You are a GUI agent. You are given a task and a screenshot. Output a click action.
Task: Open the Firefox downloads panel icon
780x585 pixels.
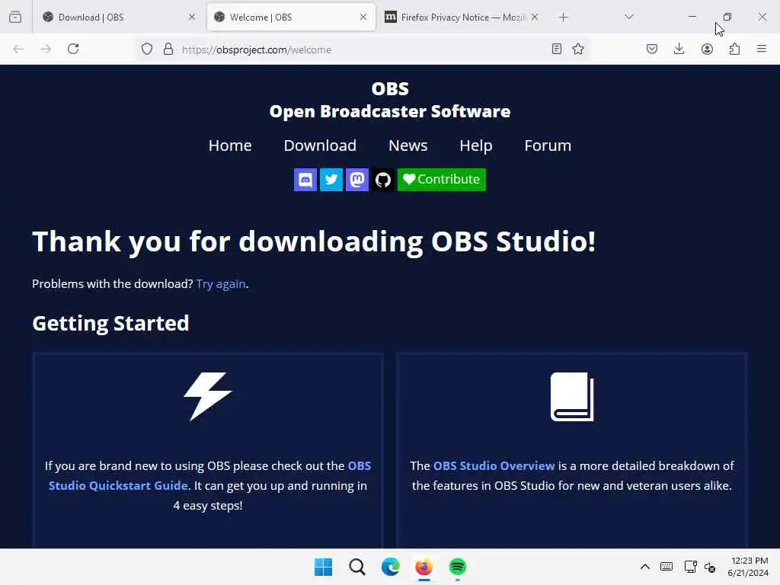pyautogui.click(x=679, y=49)
